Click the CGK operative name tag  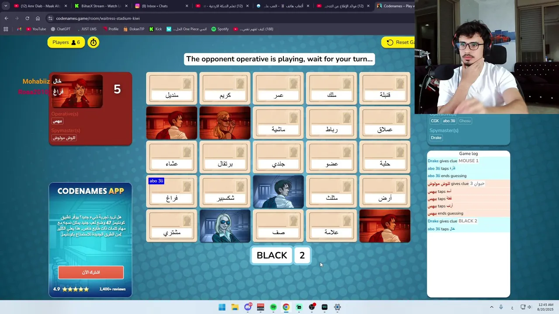(x=435, y=121)
